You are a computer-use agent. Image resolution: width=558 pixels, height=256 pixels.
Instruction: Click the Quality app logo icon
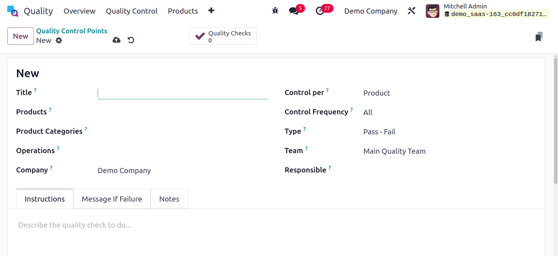13,11
